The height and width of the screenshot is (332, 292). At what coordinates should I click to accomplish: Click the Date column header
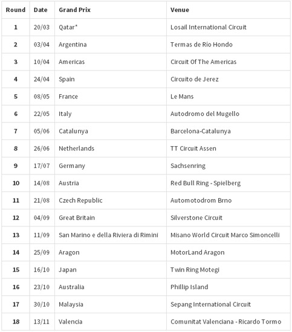(41, 10)
